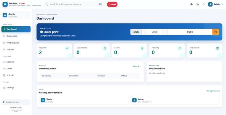Viewport: 226px width, 115px height.
Task: Open Dashboard in the sidebar
Action: [16, 29]
